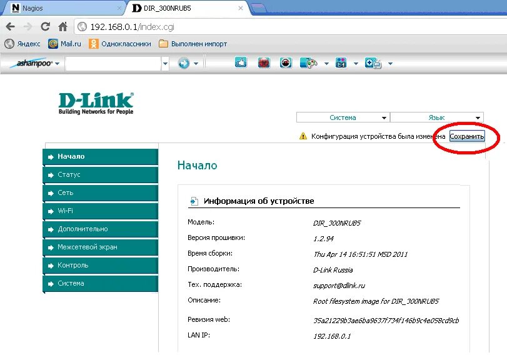The width and height of the screenshot is (507, 360).
Task: Open Wi-Fi in the side menu
Action: [100, 211]
